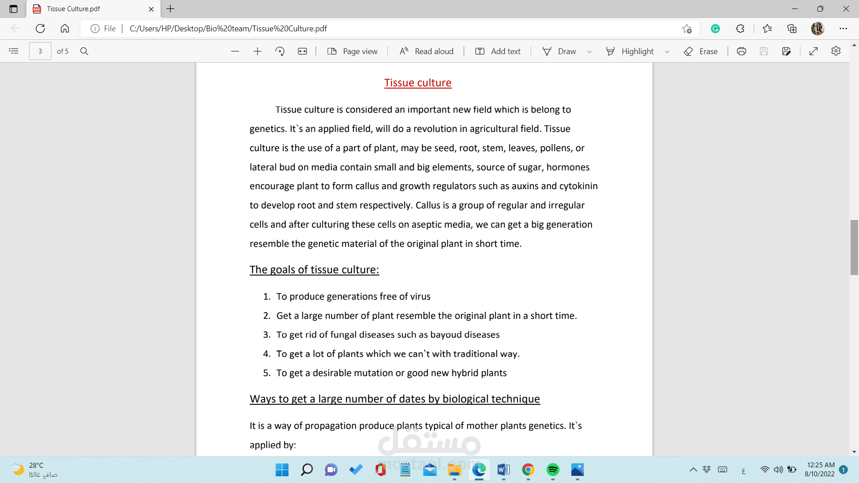Click the fit to width icon

tap(302, 51)
